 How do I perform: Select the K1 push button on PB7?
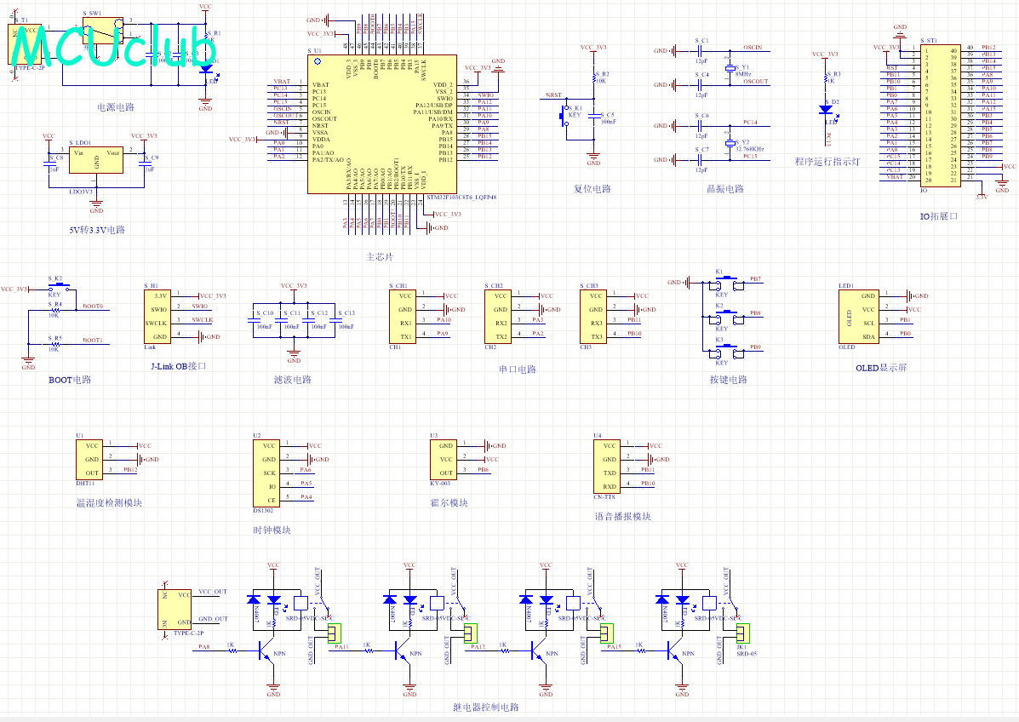728,284
